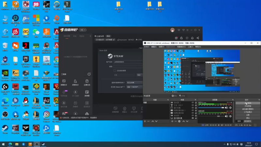The height and width of the screenshot is (147, 261).
Task: Remove selected source with minus icon in OBS
Action: [176, 121]
